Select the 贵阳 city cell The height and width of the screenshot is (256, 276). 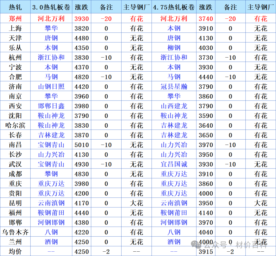pyautogui.click(x=15, y=193)
